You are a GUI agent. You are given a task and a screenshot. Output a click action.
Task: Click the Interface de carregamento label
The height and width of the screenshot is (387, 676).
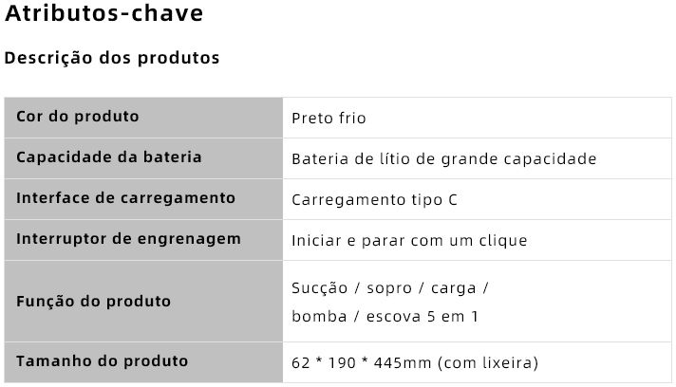126,198
